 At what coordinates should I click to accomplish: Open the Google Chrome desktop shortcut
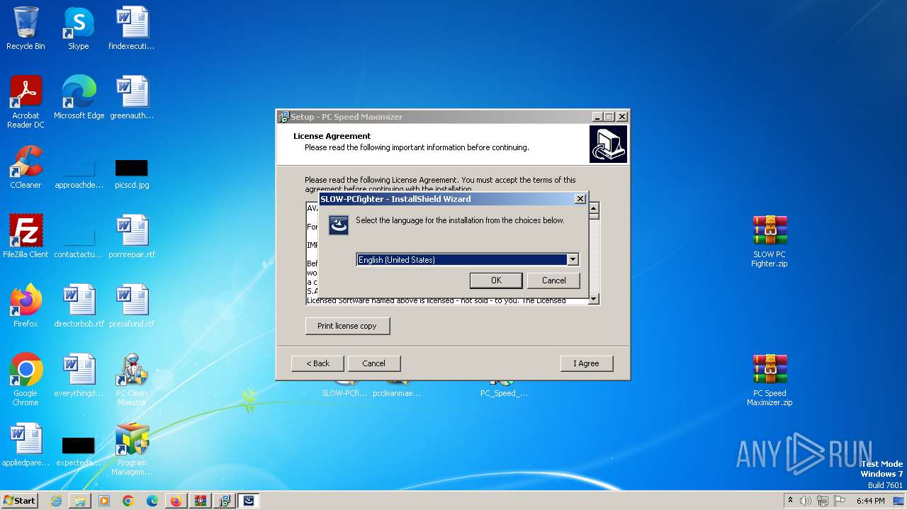tap(26, 380)
